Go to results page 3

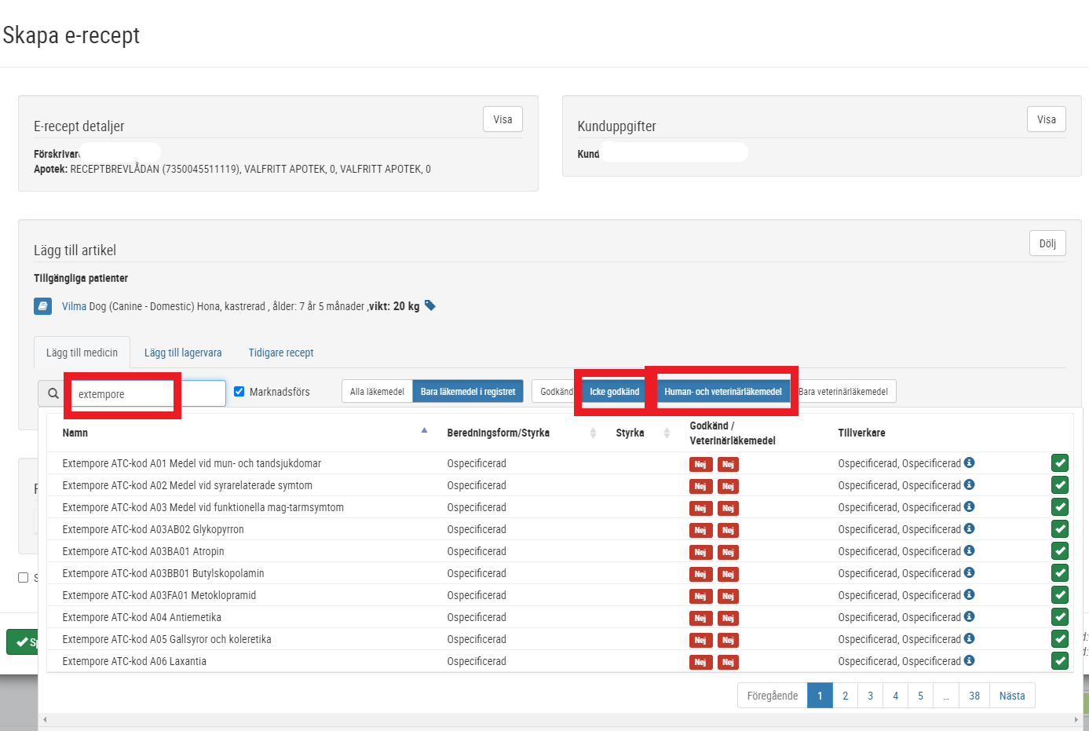[x=870, y=696]
